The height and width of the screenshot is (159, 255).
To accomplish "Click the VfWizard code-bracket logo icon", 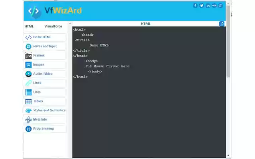I will click(x=33, y=12).
